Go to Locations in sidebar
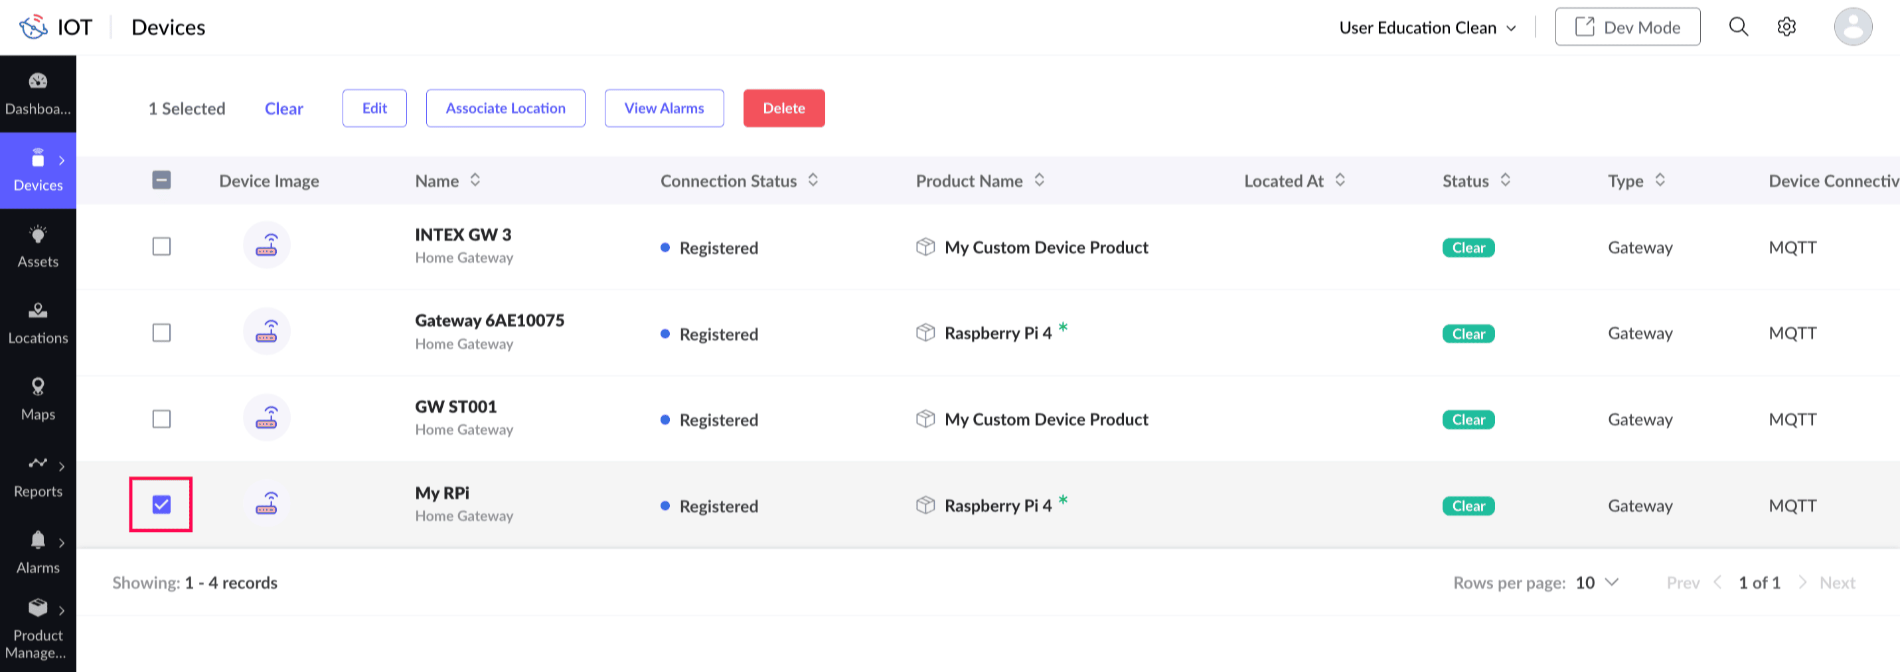This screenshot has height=672, width=1900. (39, 323)
